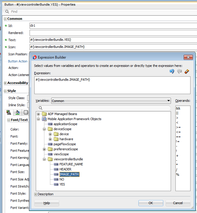The image size is (197, 213).
Task: Click the ADF Managed Beans folder icon
Action: 44,114
